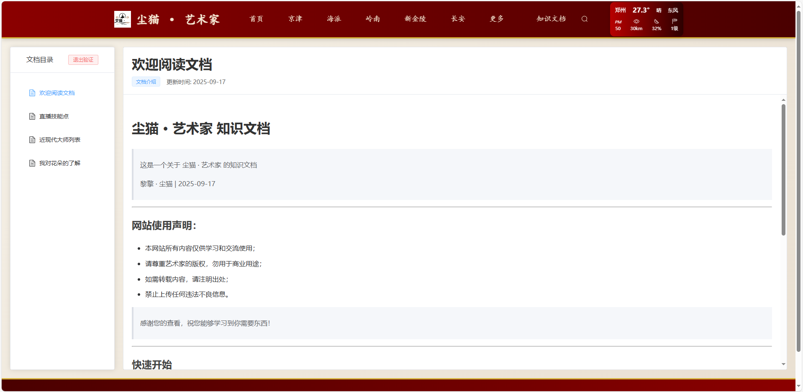This screenshot has height=392, width=803.
Task: Open the 新金陵 navigation item
Action: 415,19
